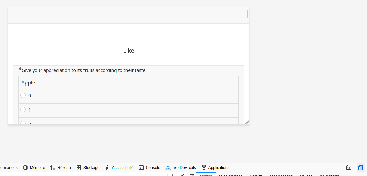This screenshot has height=176, width=367.
Task: Select radio option 0 for Apple
Action: [x=23, y=95]
